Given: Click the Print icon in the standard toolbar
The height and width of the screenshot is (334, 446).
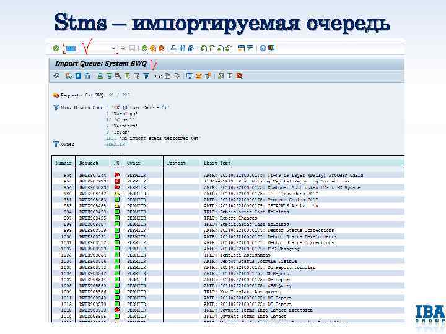Looking at the screenshot, I should click(174, 48).
